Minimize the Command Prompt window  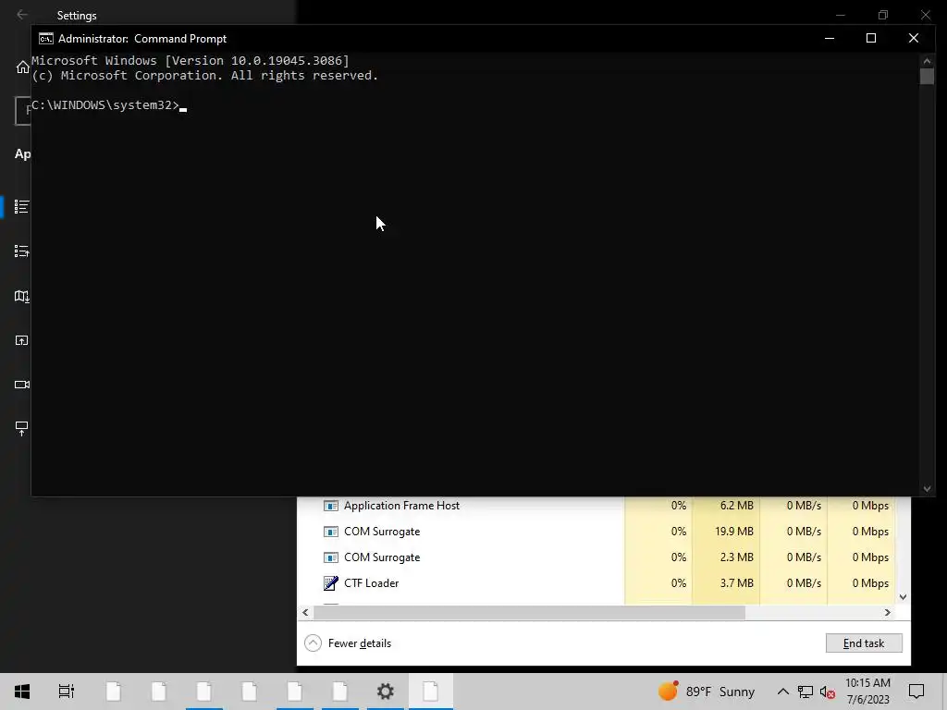pos(830,38)
